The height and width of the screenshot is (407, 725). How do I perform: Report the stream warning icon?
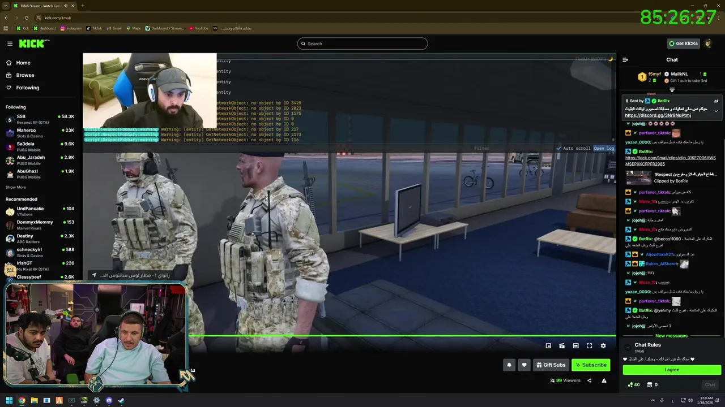coord(604,380)
